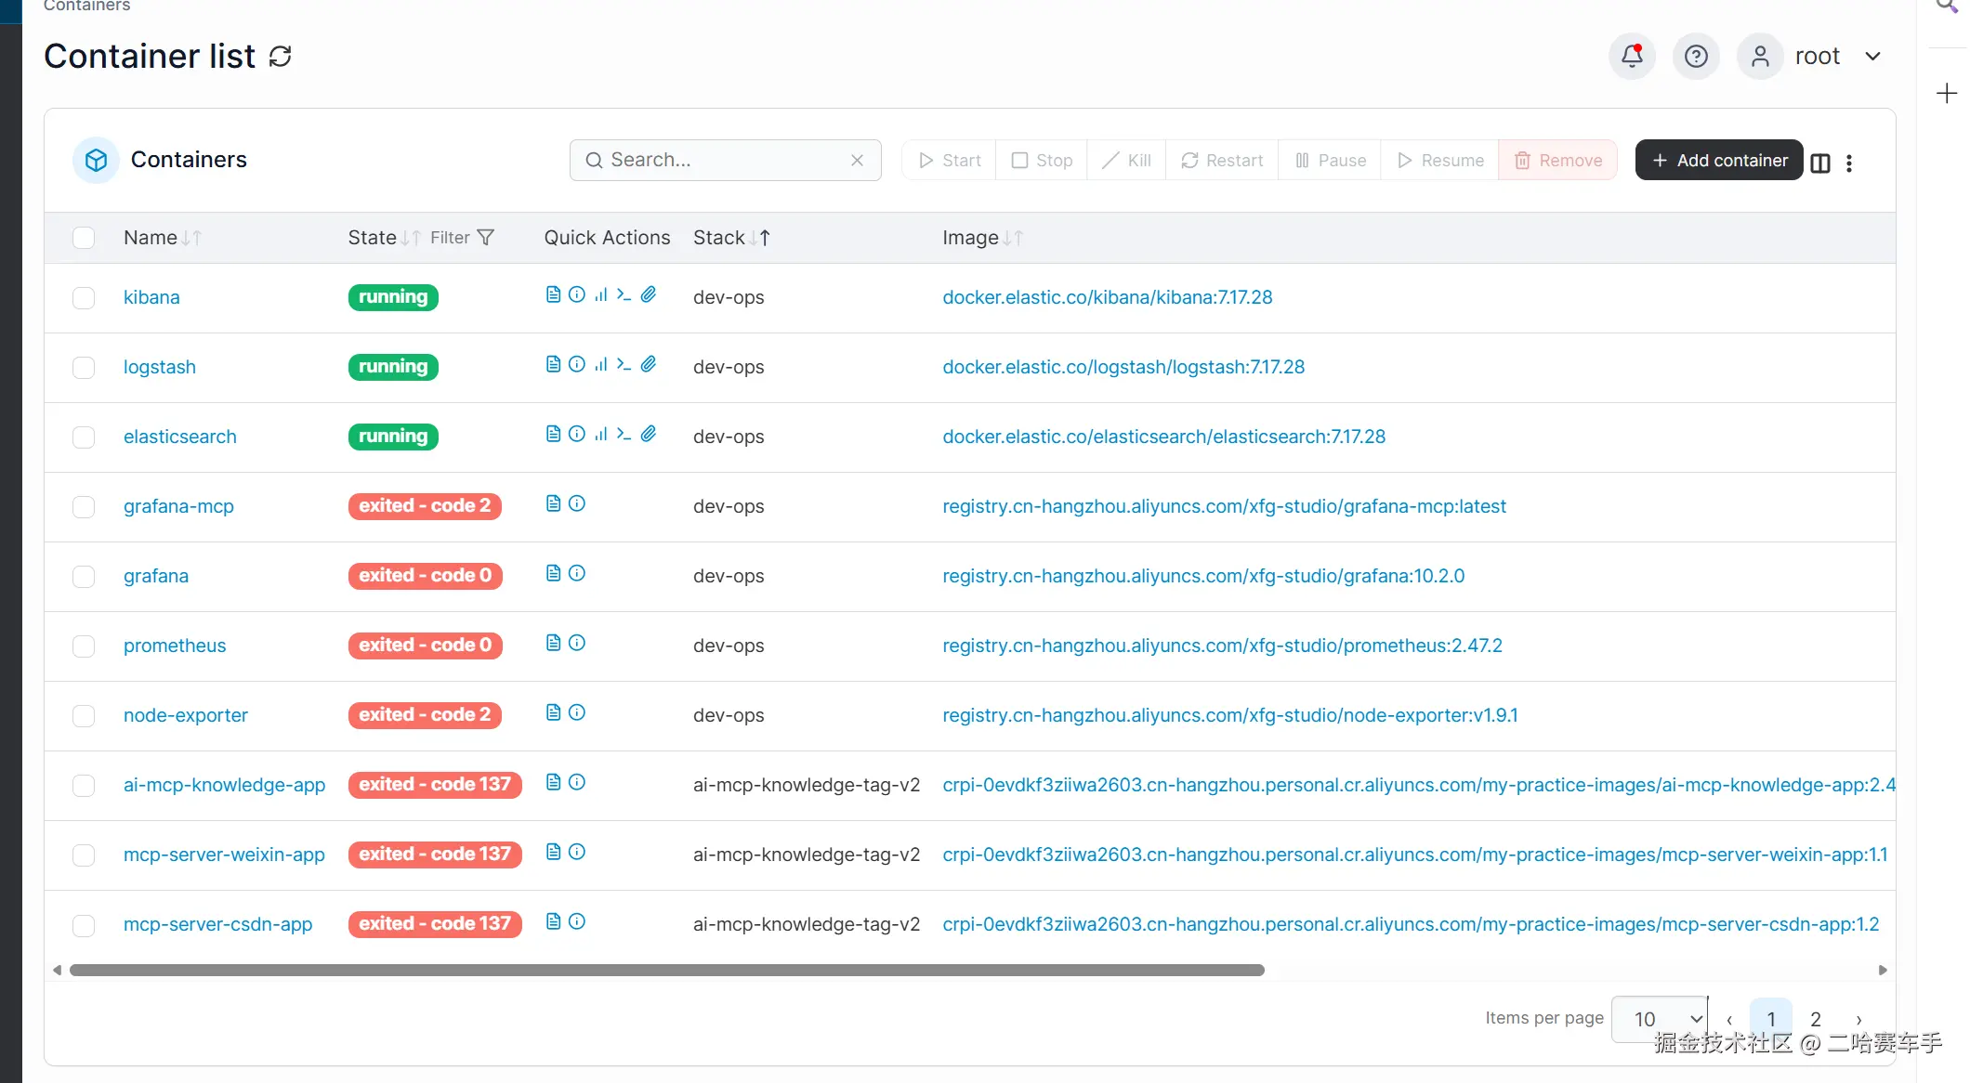This screenshot has height=1083, width=1970.
Task: Check the grafana container checkbox
Action: coord(84,576)
